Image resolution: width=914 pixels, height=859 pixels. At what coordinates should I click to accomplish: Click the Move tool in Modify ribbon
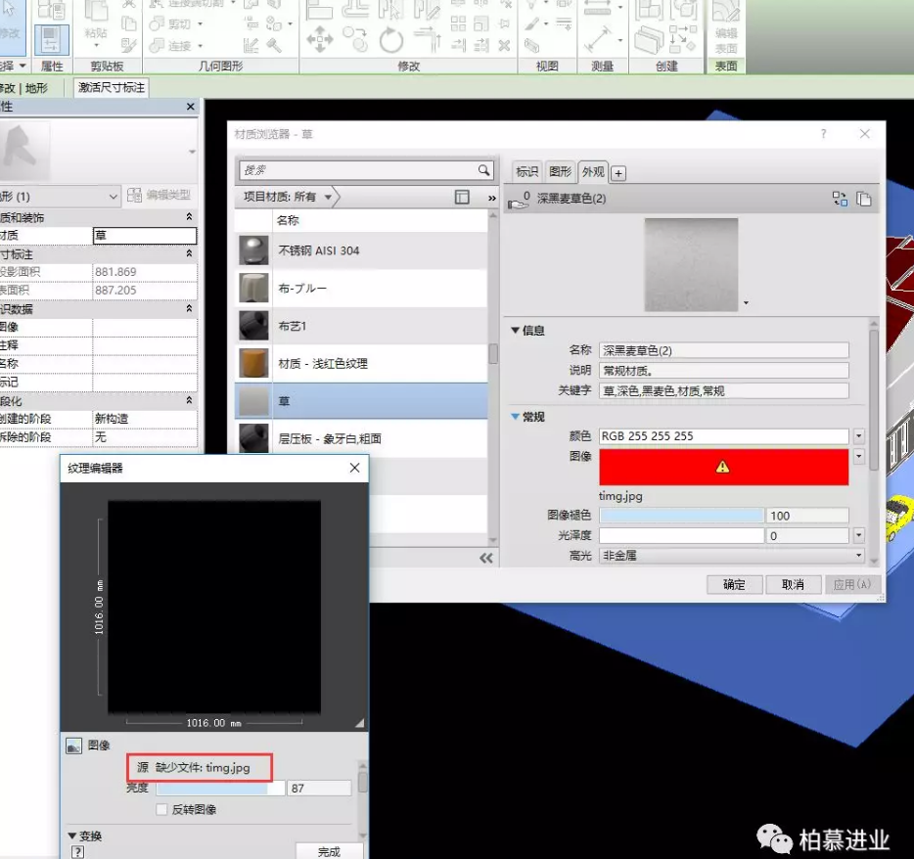tap(320, 40)
